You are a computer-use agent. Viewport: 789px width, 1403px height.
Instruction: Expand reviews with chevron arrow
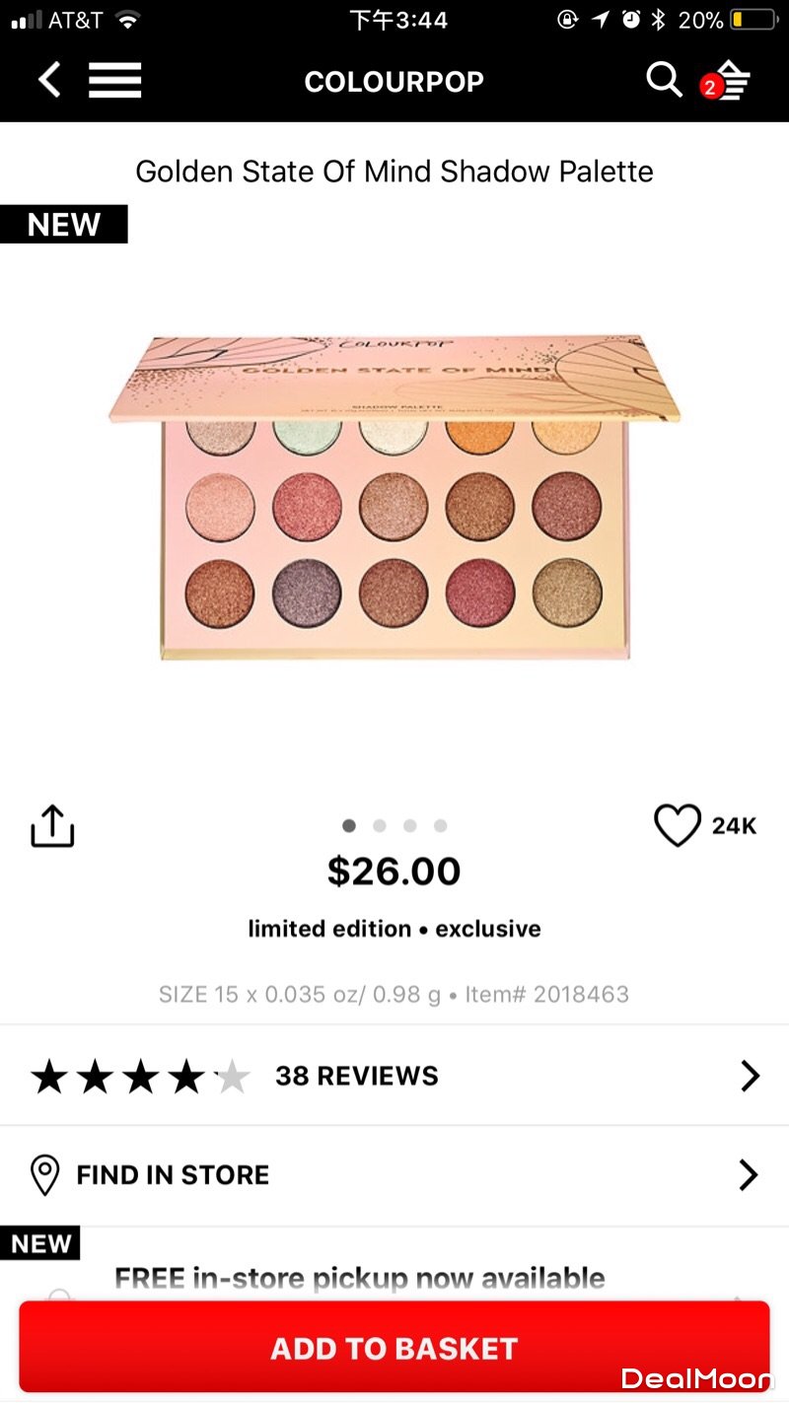click(751, 1076)
